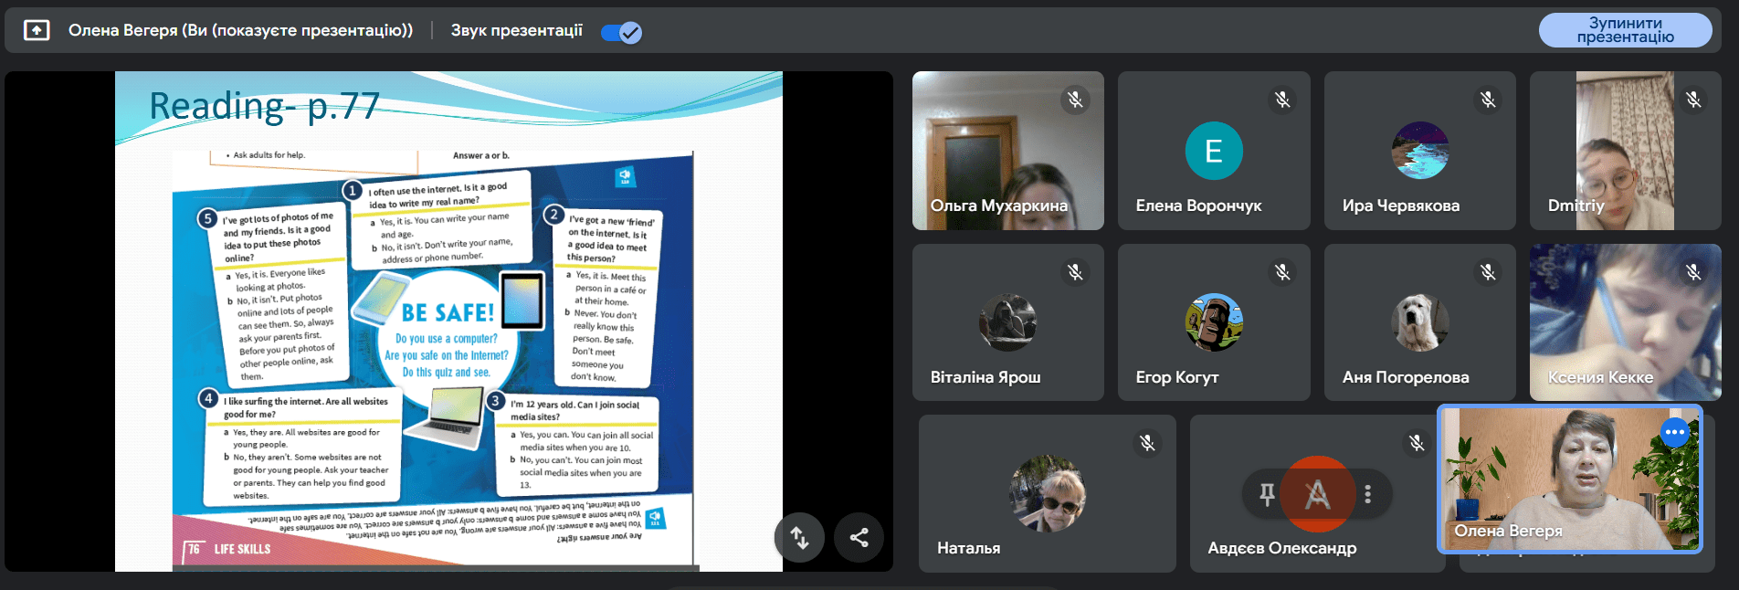Click the BE SAFE! heading on slide
1739x590 pixels.
pos(448,313)
